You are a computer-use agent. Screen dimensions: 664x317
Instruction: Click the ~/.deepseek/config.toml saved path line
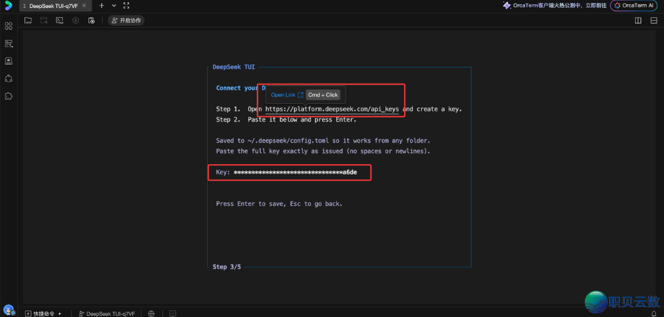click(x=323, y=141)
